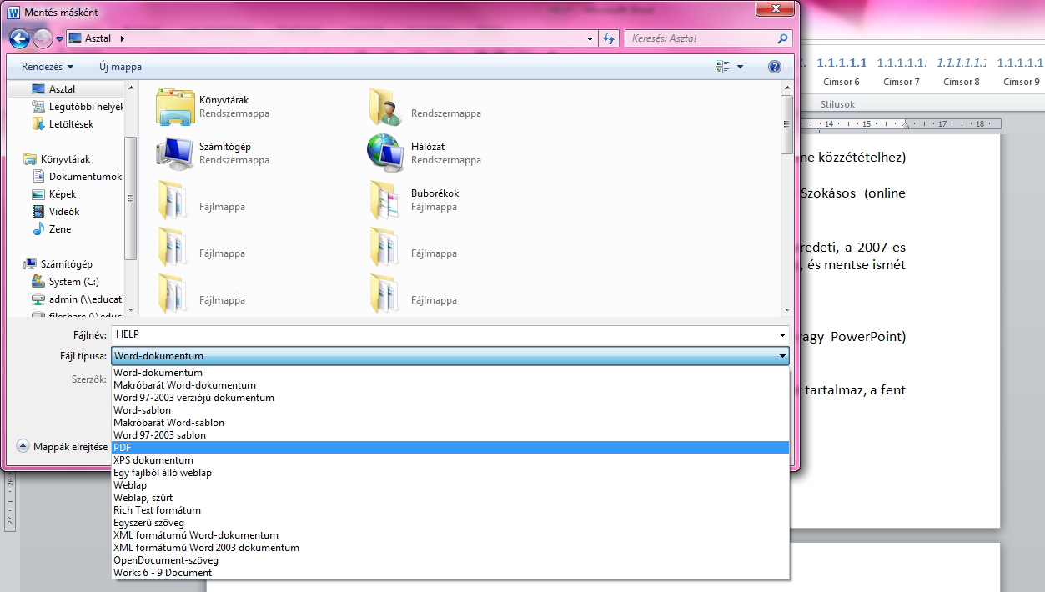The width and height of the screenshot is (1045, 592).
Task: Choose Rich Text formátum type
Action: [450, 510]
